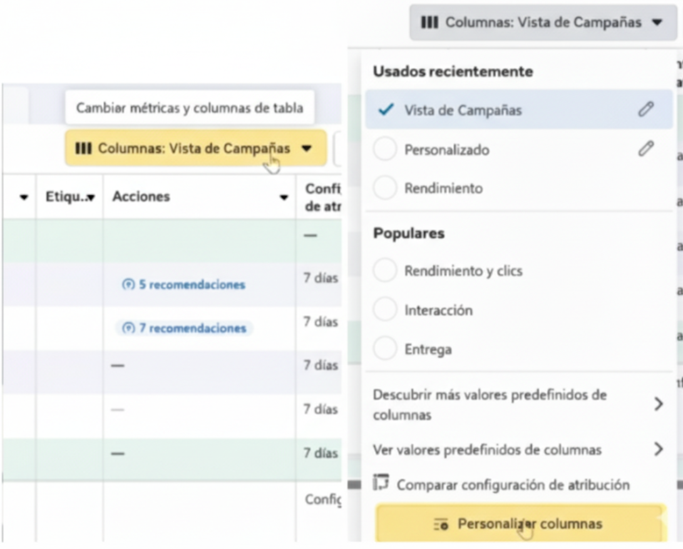Click Comparar configuración de atribución menu item
The height and width of the screenshot is (549, 683).
pos(513,485)
